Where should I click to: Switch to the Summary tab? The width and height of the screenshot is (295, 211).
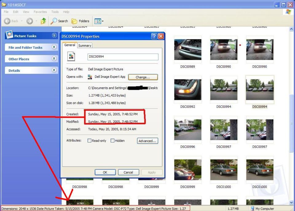click(x=85, y=46)
